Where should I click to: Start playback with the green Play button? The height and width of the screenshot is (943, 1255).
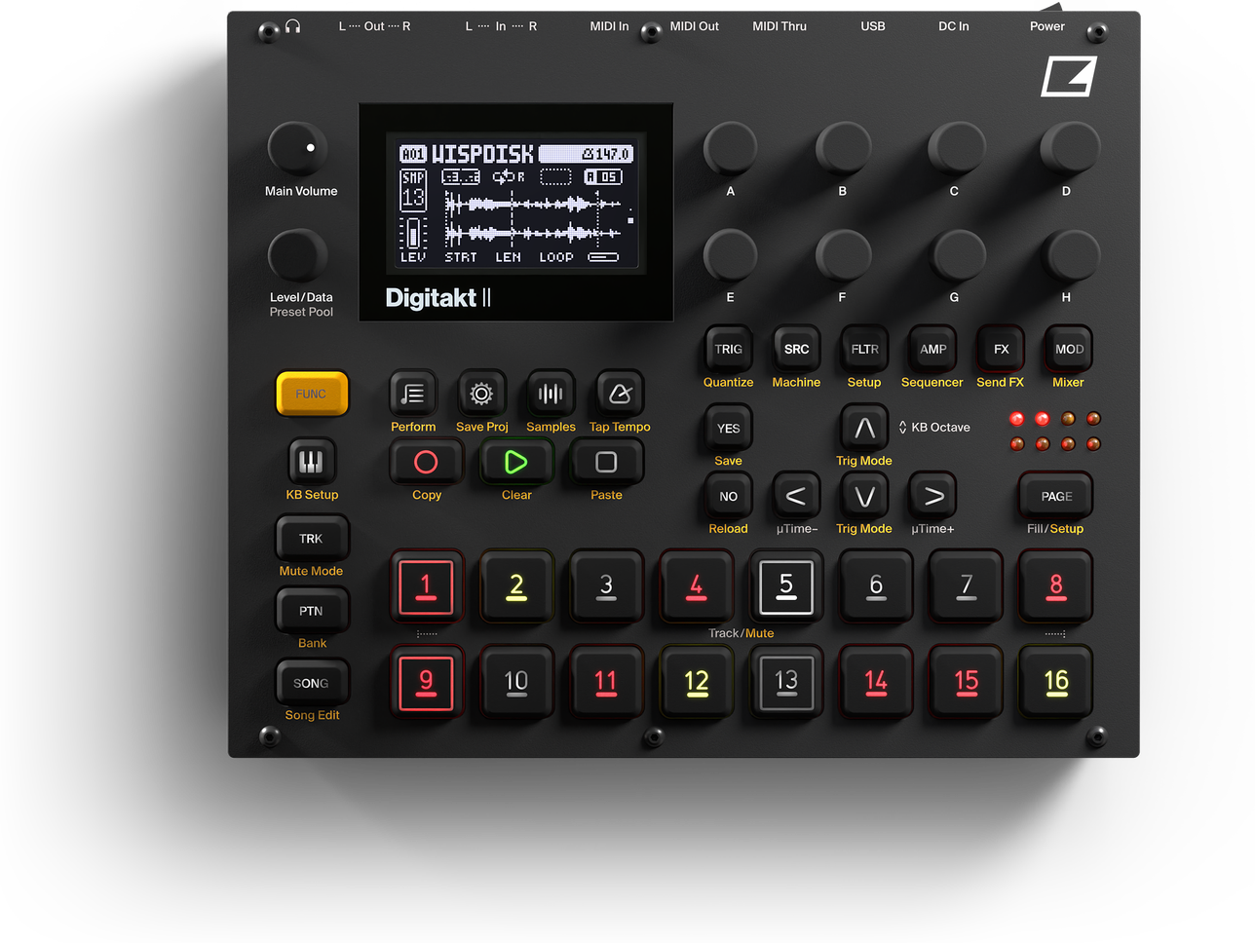tap(515, 463)
